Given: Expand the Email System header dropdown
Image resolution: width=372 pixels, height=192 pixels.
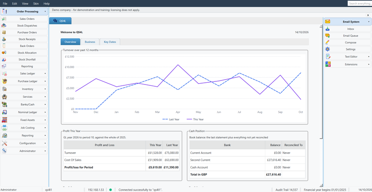Looking at the screenshot, I should (x=368, y=22).
